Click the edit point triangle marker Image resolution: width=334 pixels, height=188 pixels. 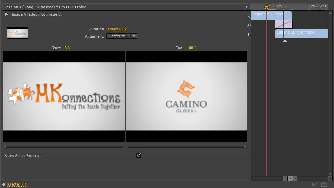[x=285, y=41]
